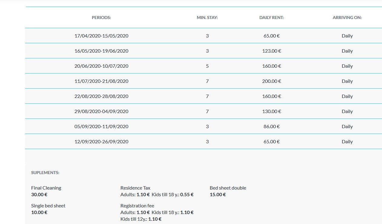
Task: Click the Final Cleaning label
Action: [46, 188]
